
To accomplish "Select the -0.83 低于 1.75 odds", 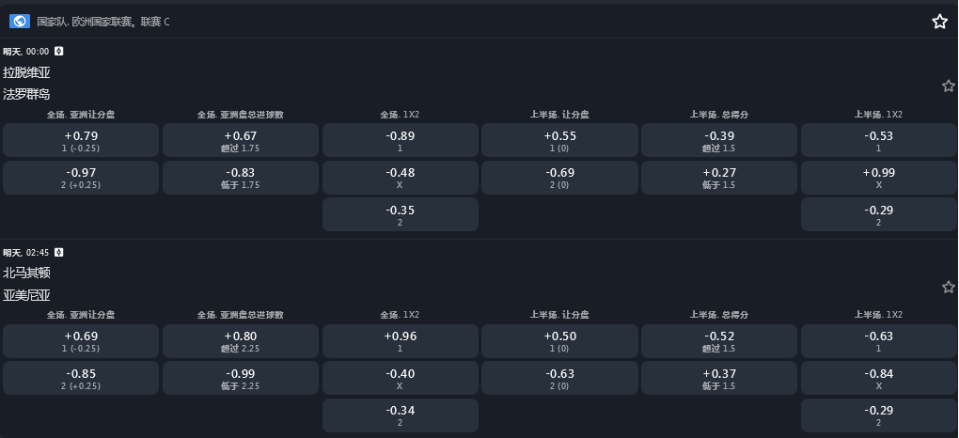I will pyautogui.click(x=241, y=178).
